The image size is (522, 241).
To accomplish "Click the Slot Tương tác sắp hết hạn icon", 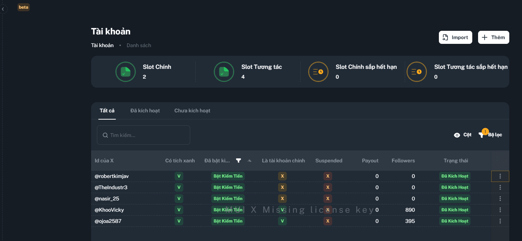I will click(x=417, y=72).
